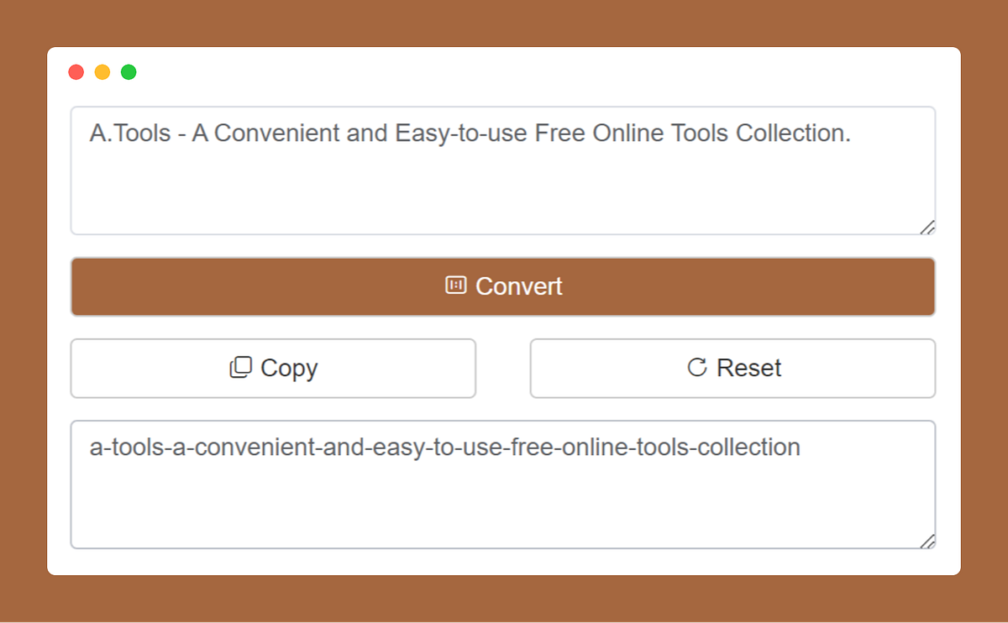1008x623 pixels.
Task: Click the resize grip of the input text area
Action: pos(928,226)
